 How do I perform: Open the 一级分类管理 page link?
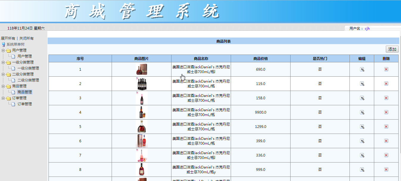point(28,68)
